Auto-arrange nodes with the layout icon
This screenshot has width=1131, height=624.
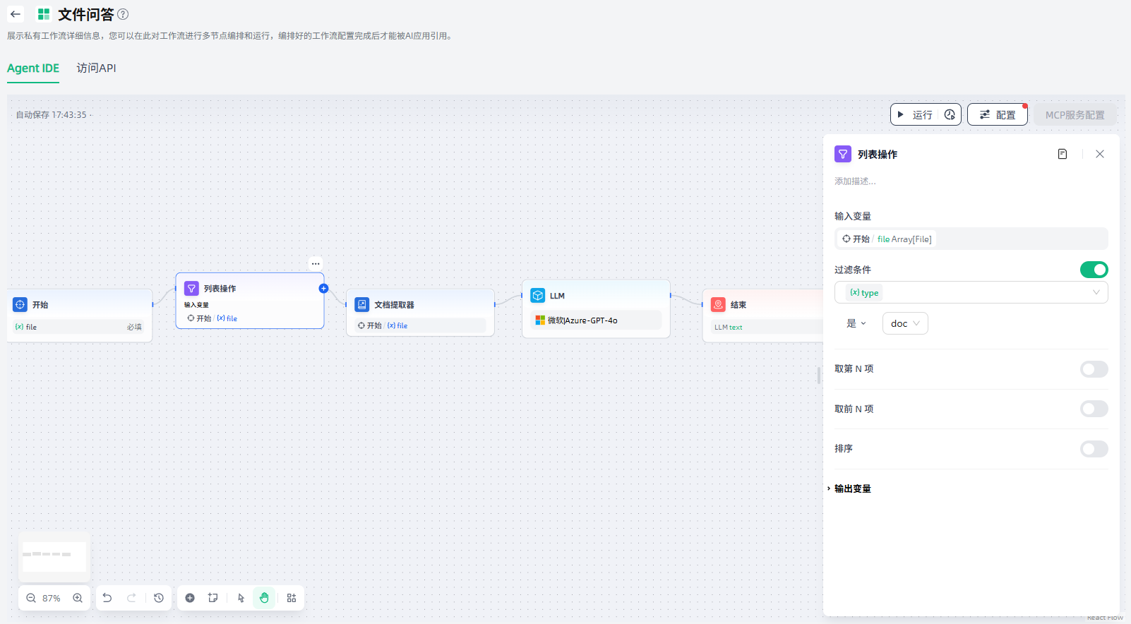[x=292, y=598]
